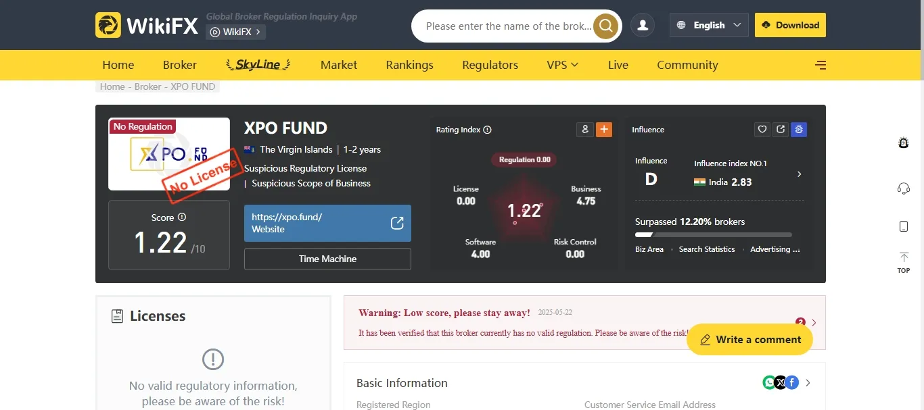This screenshot has height=410, width=924.
Task: Go to the Home nav tab
Action: click(118, 65)
